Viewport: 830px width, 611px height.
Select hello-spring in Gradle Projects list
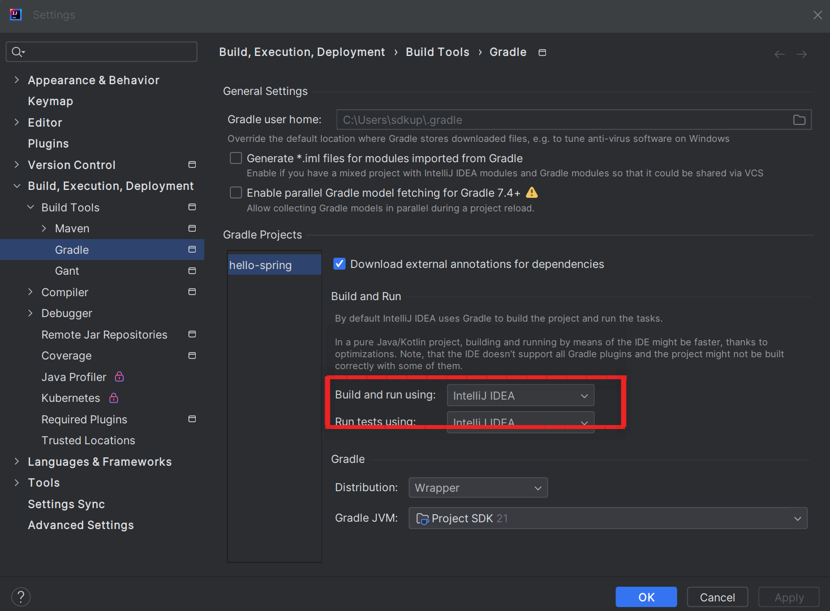(x=274, y=265)
